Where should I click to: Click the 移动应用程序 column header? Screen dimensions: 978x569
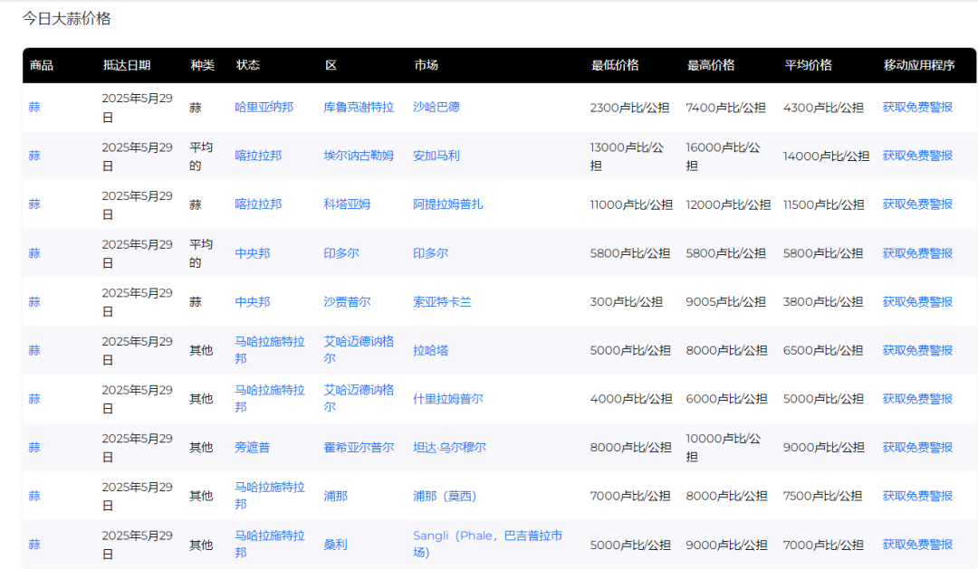pyautogui.click(x=919, y=65)
